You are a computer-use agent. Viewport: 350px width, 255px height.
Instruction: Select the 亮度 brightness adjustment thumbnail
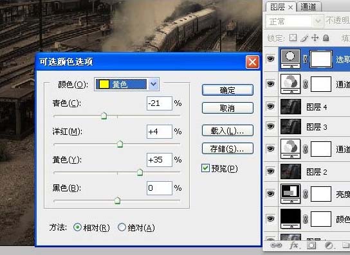pos(290,194)
